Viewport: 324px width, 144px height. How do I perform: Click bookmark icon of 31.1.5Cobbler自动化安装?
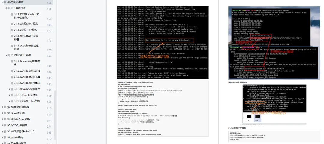[x=12, y=46]
